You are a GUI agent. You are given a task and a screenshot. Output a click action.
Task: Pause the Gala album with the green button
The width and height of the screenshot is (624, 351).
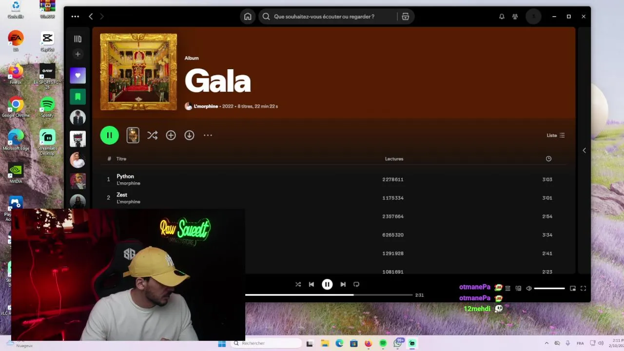(109, 135)
